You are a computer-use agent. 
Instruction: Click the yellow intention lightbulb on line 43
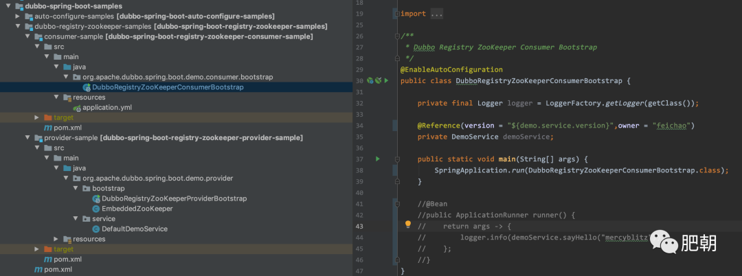pyautogui.click(x=408, y=225)
